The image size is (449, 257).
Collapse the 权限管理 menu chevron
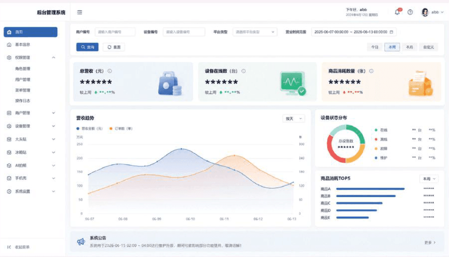pos(53,58)
